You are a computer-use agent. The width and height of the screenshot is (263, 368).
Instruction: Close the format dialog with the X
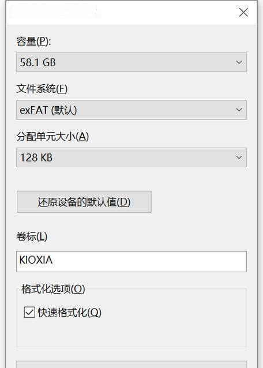[243, 13]
